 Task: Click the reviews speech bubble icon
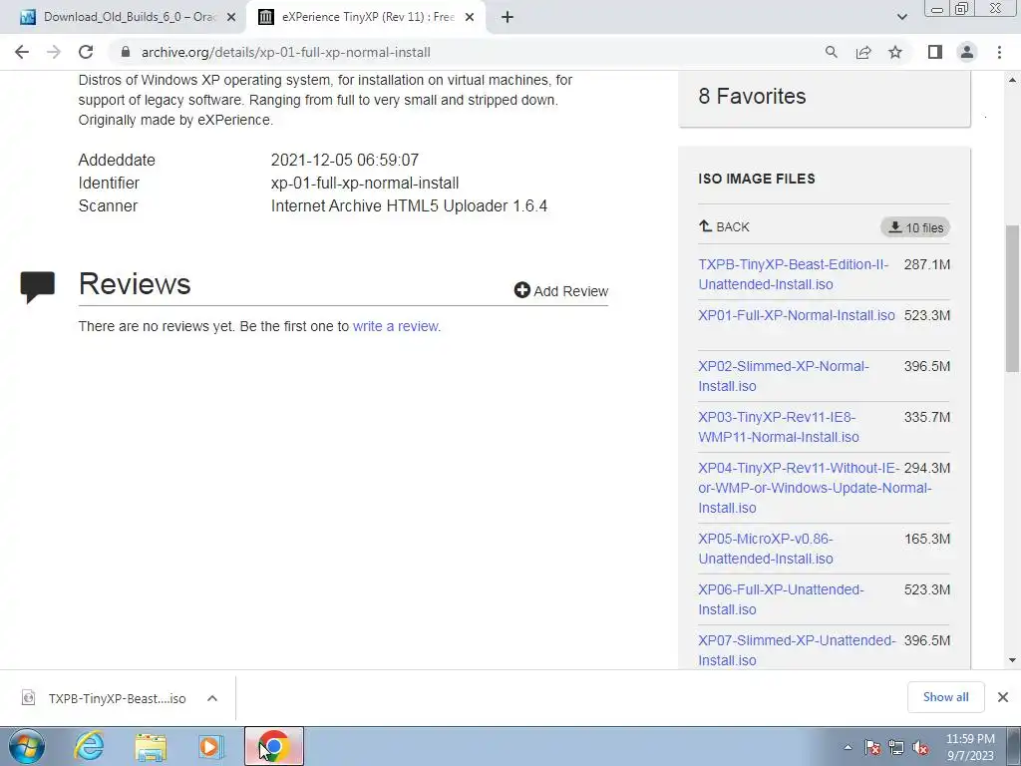(37, 286)
